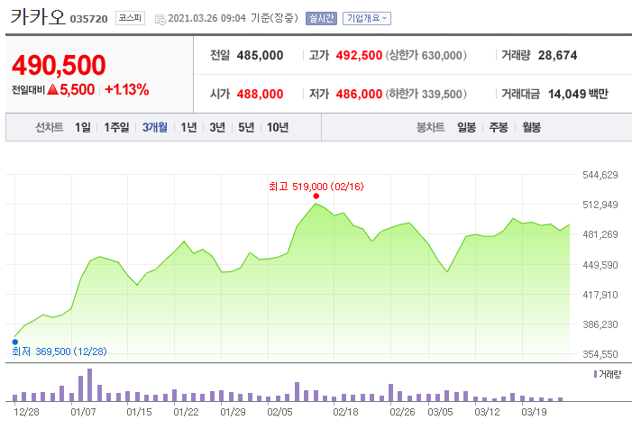The width and height of the screenshot is (632, 429).
Task: Select the 1년 line chart tab
Action: [x=188, y=127]
